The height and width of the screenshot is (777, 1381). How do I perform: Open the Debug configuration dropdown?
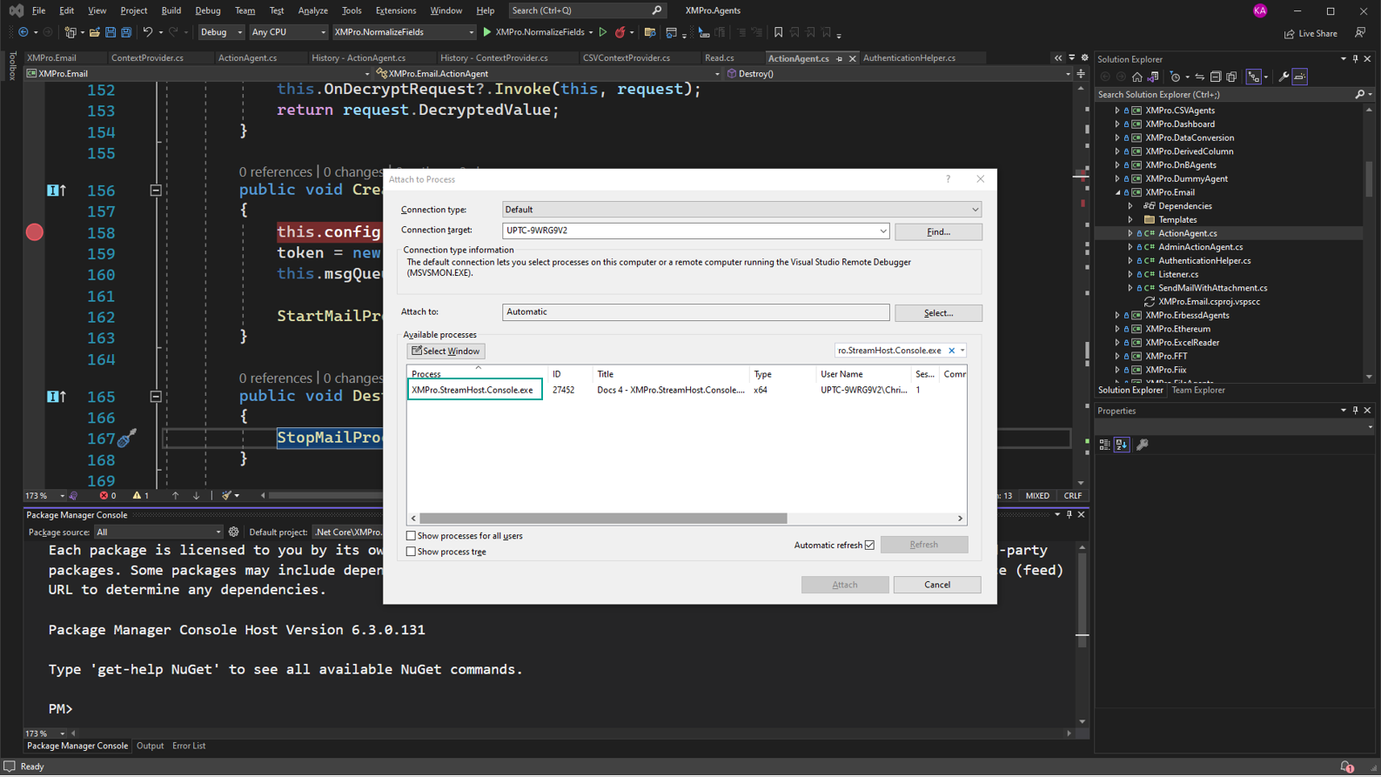221,33
